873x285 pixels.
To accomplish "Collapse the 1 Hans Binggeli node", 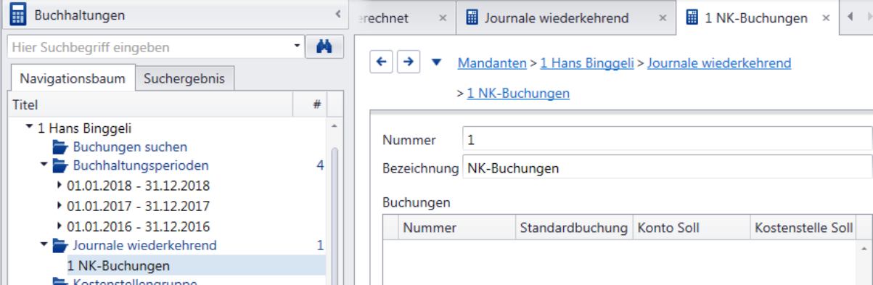I will coord(29,128).
